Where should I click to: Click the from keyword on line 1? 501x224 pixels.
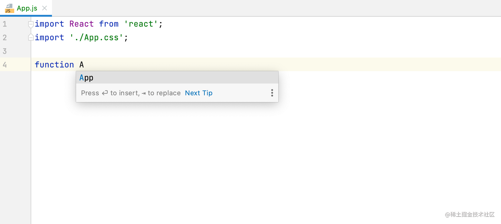(109, 24)
